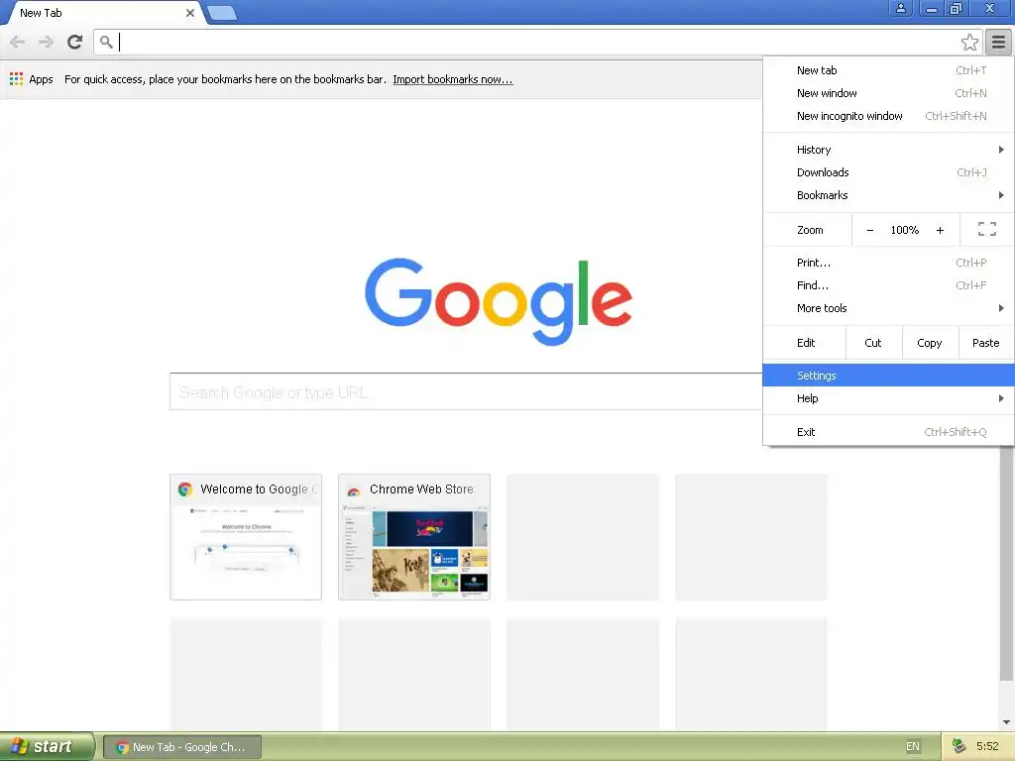Open Settings from the menu
Image resolution: width=1015 pixels, height=761 pixels.
point(888,376)
